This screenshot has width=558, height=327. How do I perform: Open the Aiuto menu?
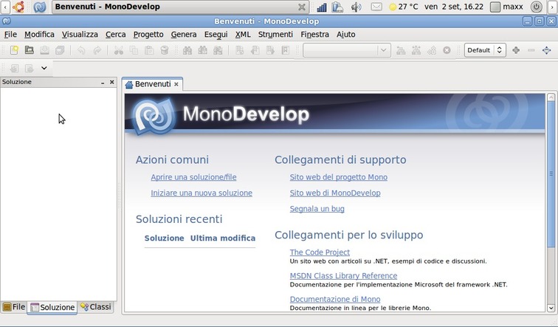(x=345, y=34)
